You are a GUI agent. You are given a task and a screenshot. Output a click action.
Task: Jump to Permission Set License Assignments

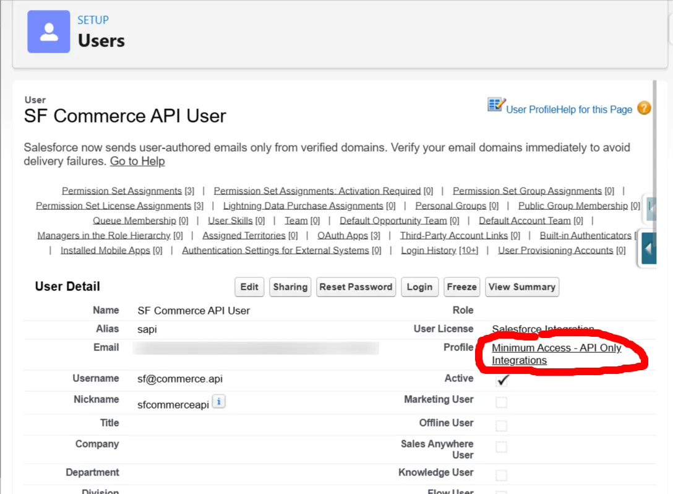pos(120,206)
